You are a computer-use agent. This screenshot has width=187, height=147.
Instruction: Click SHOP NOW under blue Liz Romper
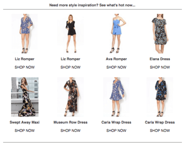(24, 67)
